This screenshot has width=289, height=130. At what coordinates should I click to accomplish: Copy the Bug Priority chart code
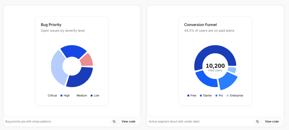click(114, 122)
